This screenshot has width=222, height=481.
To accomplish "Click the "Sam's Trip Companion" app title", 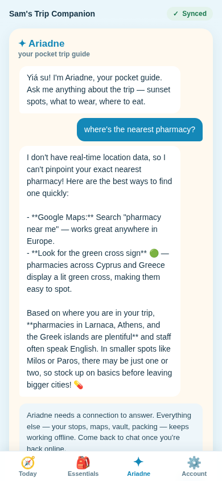I will (52, 14).
